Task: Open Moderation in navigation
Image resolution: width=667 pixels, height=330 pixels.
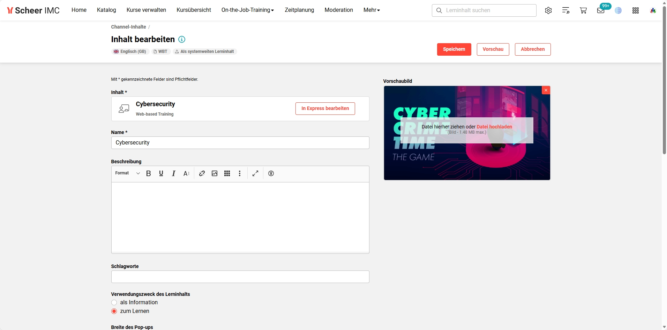Action: 339,10
